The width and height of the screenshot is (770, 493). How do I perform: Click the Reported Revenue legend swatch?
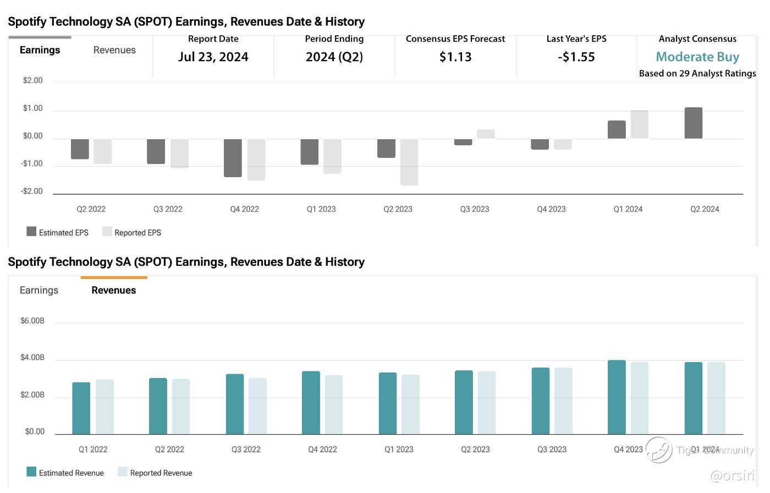coord(123,472)
